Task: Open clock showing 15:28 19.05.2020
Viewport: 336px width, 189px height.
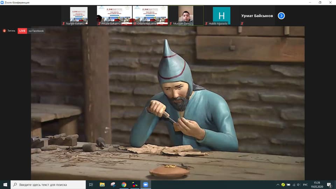Action: click(x=317, y=185)
